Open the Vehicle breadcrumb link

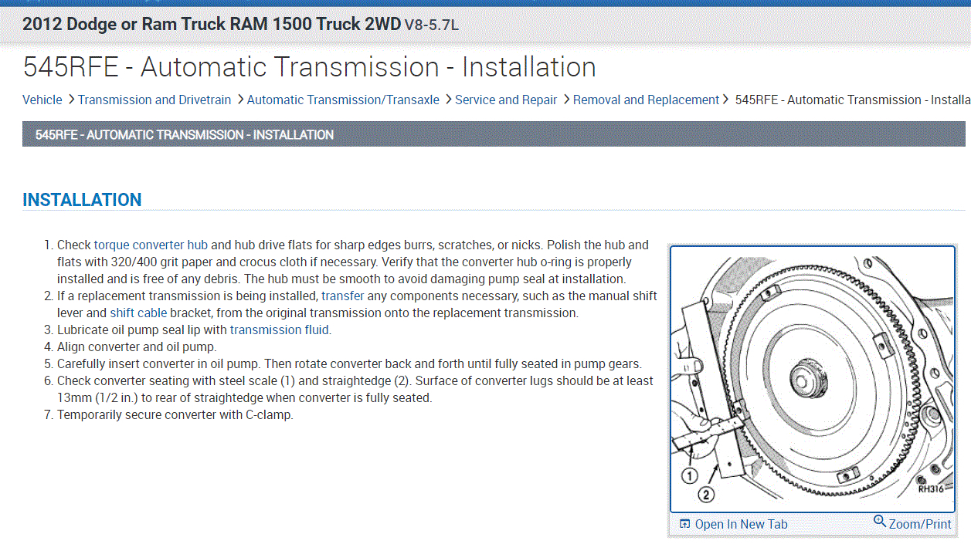coord(42,100)
